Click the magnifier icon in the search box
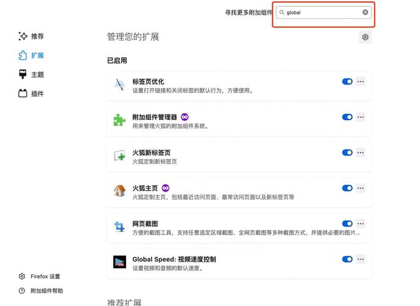 281,12
